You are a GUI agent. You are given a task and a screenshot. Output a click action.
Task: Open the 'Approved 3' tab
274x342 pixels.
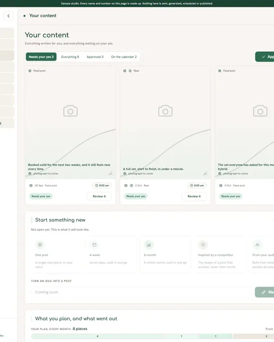pyautogui.click(x=95, y=56)
